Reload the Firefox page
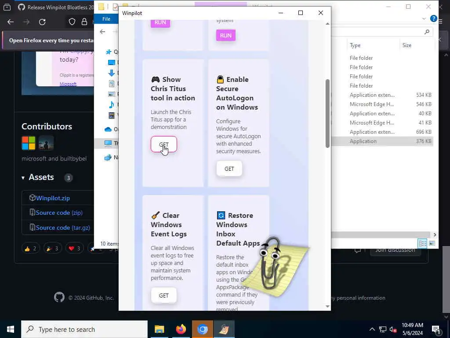This screenshot has height=338, width=450. (42, 22)
